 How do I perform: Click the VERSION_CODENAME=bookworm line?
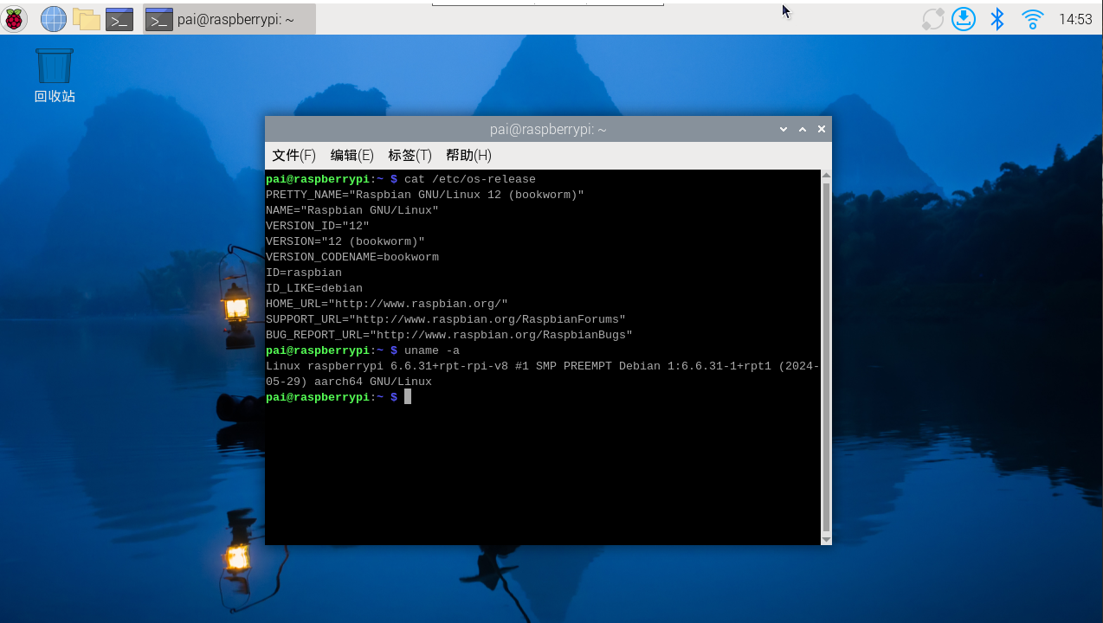(352, 257)
